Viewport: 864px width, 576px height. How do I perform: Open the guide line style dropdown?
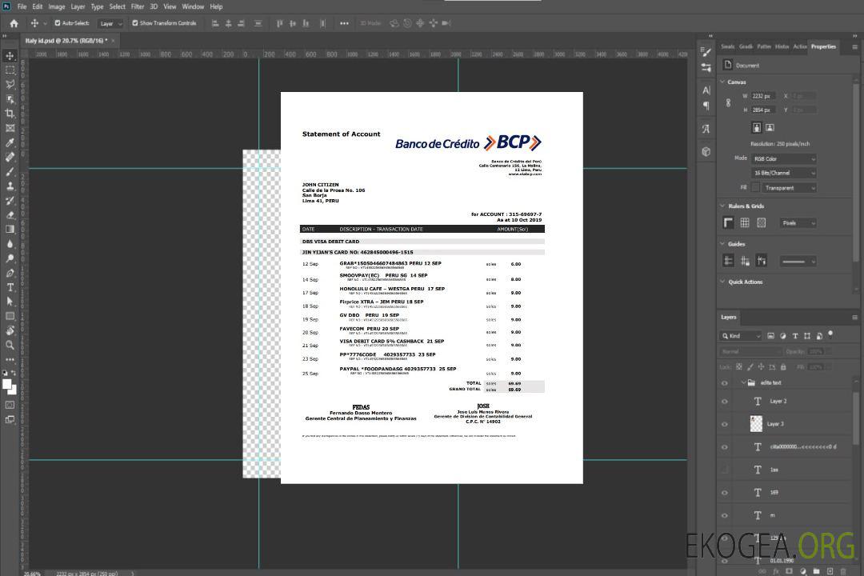coord(798,262)
